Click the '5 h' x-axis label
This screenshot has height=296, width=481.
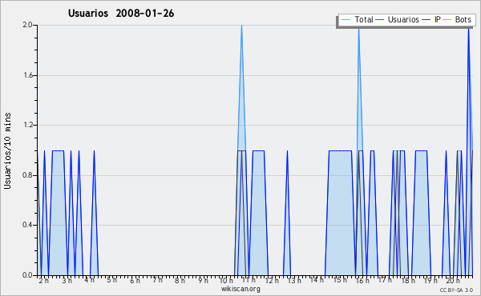tap(111, 280)
